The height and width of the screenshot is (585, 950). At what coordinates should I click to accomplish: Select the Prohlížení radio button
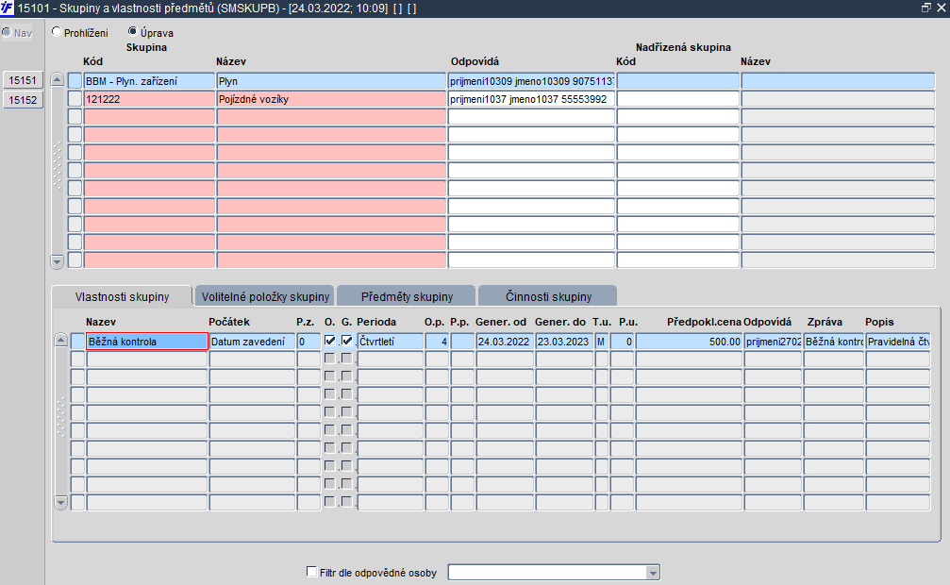[x=57, y=32]
